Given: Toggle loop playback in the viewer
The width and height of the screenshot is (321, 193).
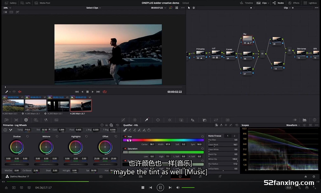Looking at the screenshot, I should point(105,92).
